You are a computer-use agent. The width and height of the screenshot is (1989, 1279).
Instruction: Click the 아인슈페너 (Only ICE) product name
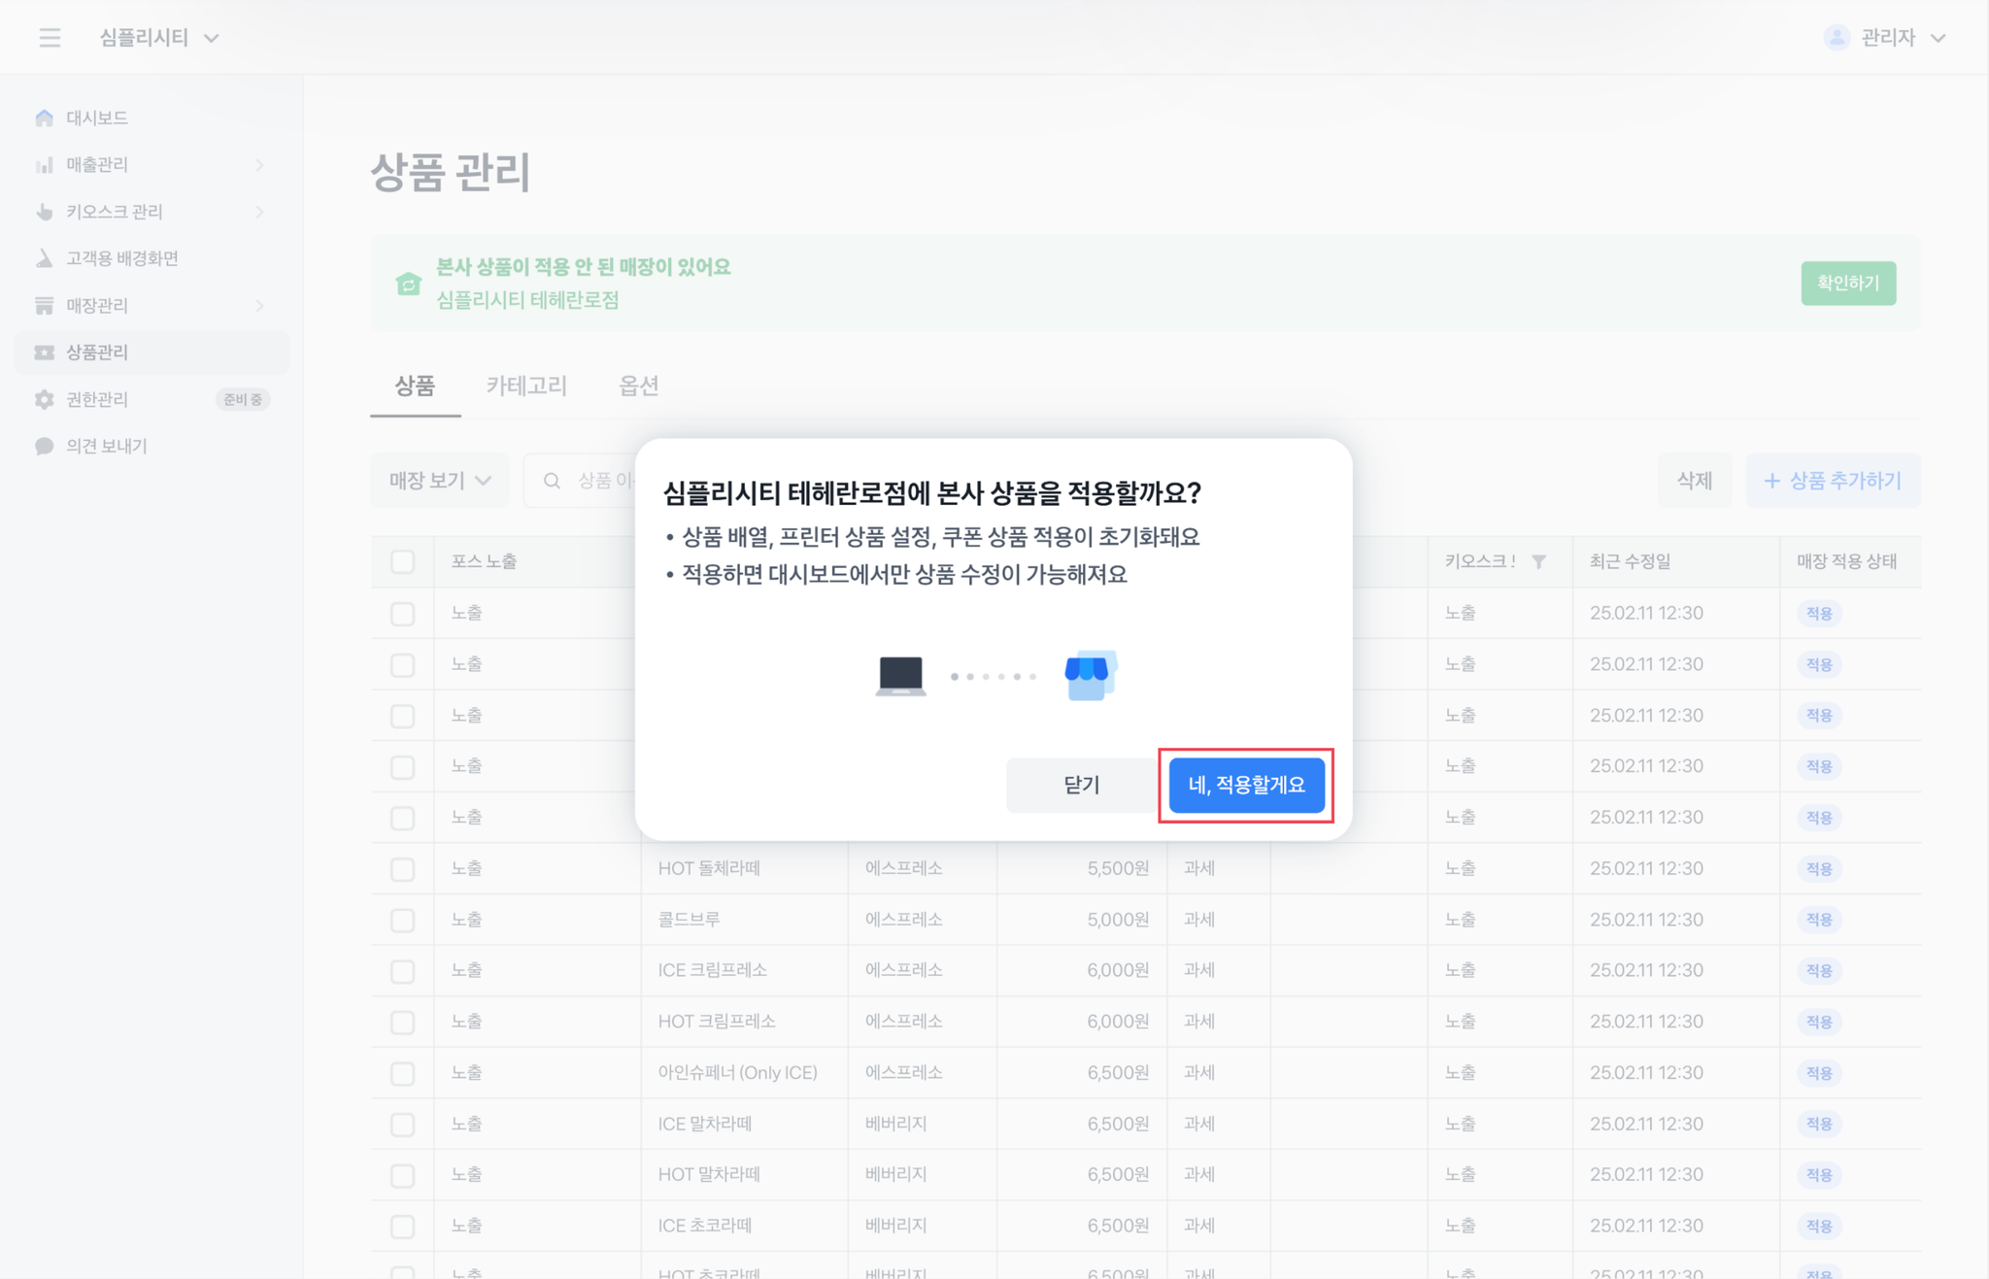[x=738, y=1072]
